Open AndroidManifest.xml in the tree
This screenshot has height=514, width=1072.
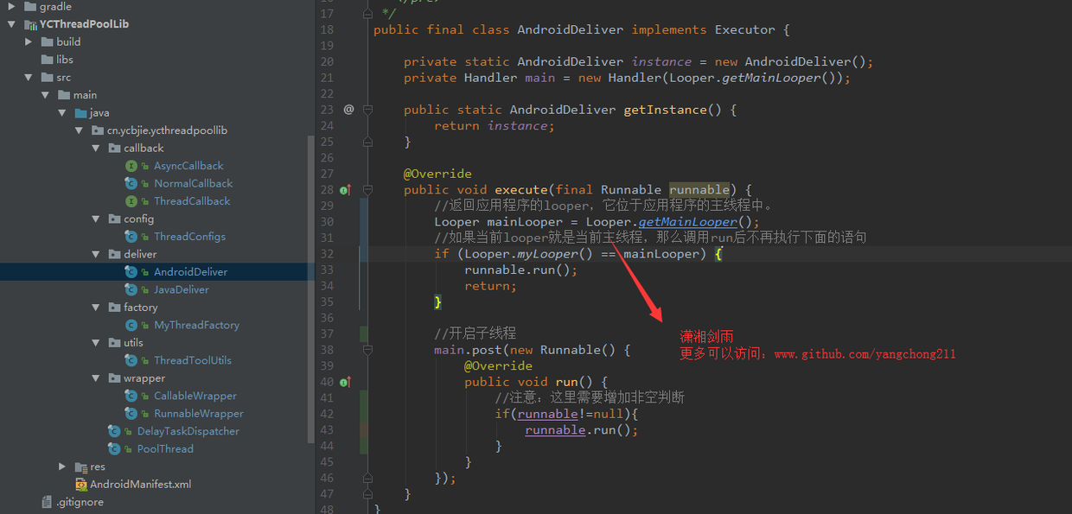pos(141,485)
